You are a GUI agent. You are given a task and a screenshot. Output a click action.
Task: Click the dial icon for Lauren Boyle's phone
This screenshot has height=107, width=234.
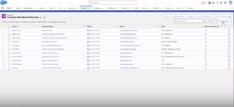click(x=88, y=53)
